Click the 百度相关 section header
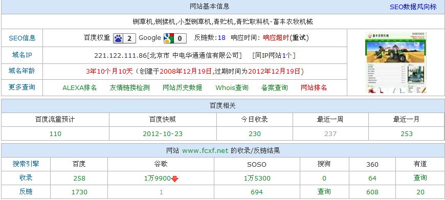Viewport: 445px width, 200px height. [222, 106]
